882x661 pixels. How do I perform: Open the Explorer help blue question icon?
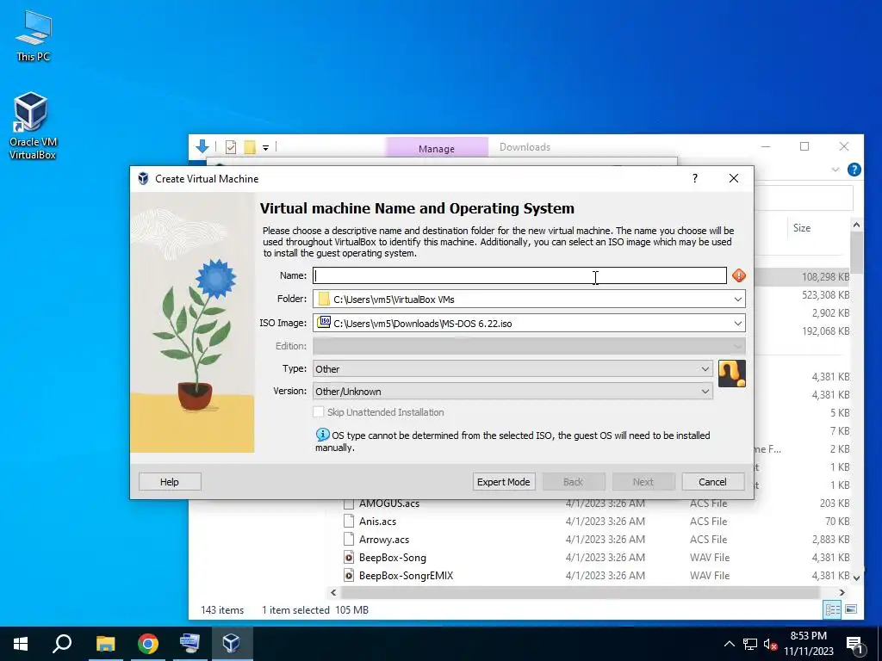point(854,170)
